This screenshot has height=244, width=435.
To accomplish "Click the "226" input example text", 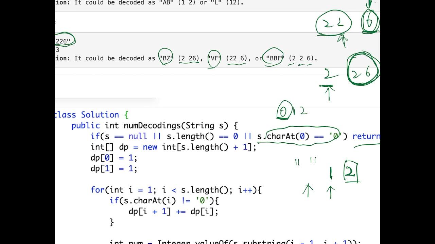I will pyautogui.click(x=63, y=42).
